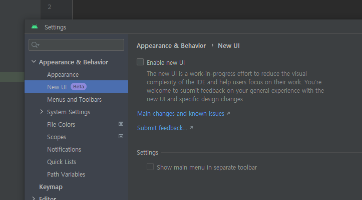Select the Scopes settings page
The width and height of the screenshot is (362, 200).
57,137
